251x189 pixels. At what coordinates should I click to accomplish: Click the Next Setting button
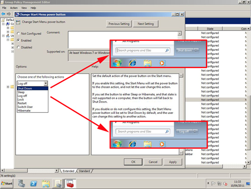(x=146, y=24)
